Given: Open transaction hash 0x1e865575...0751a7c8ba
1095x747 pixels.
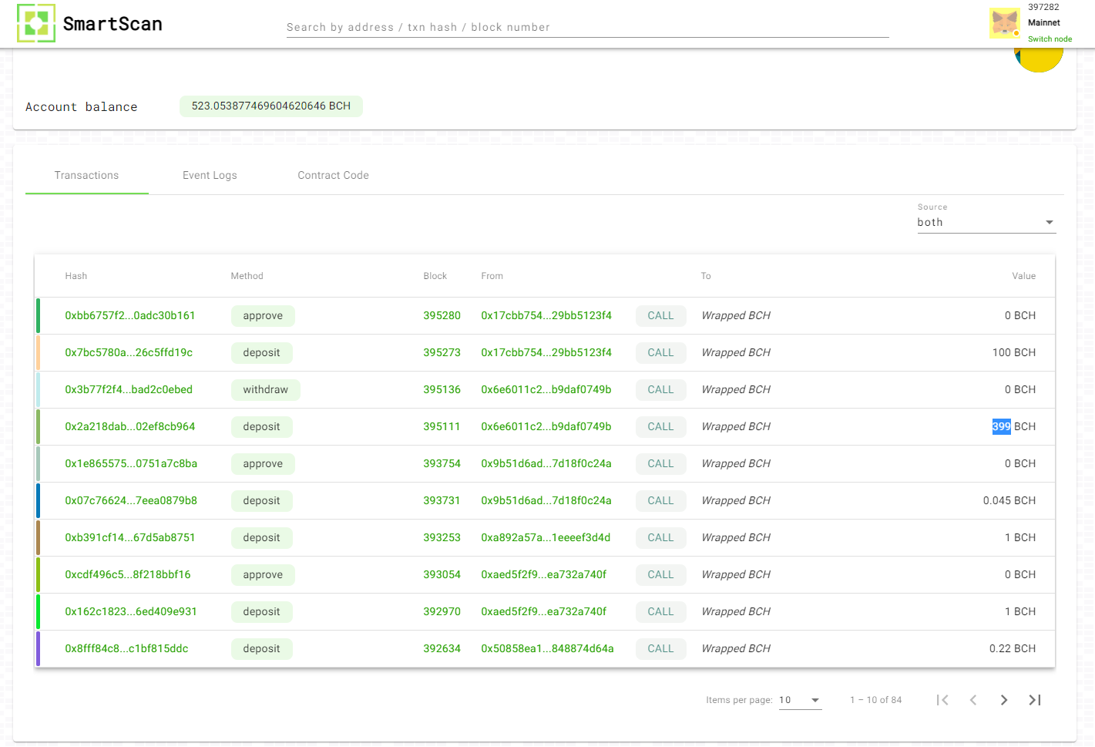Looking at the screenshot, I should click(131, 464).
